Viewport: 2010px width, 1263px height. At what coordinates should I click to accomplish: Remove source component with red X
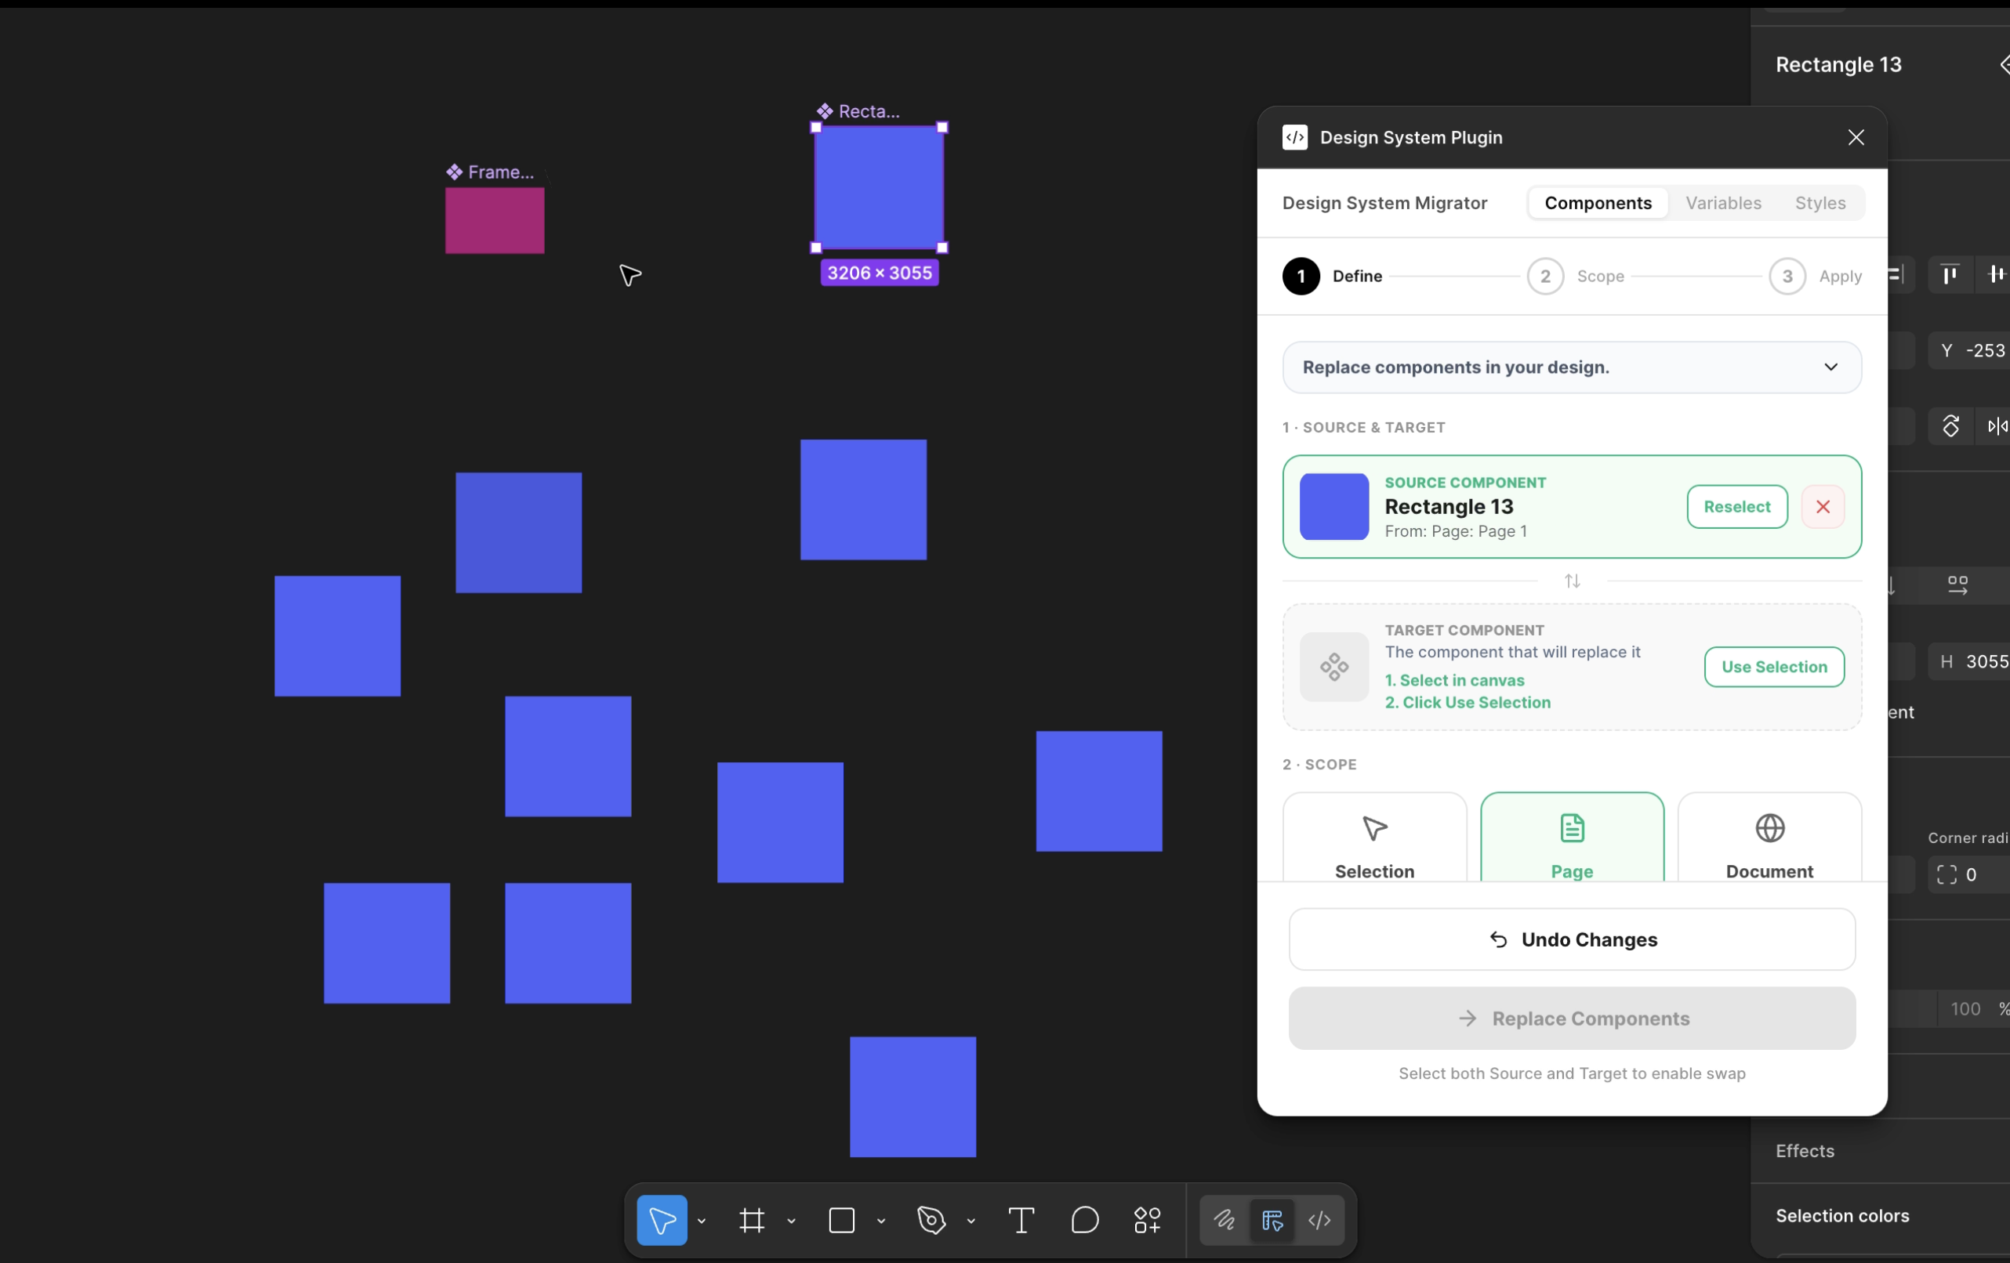click(x=1822, y=506)
